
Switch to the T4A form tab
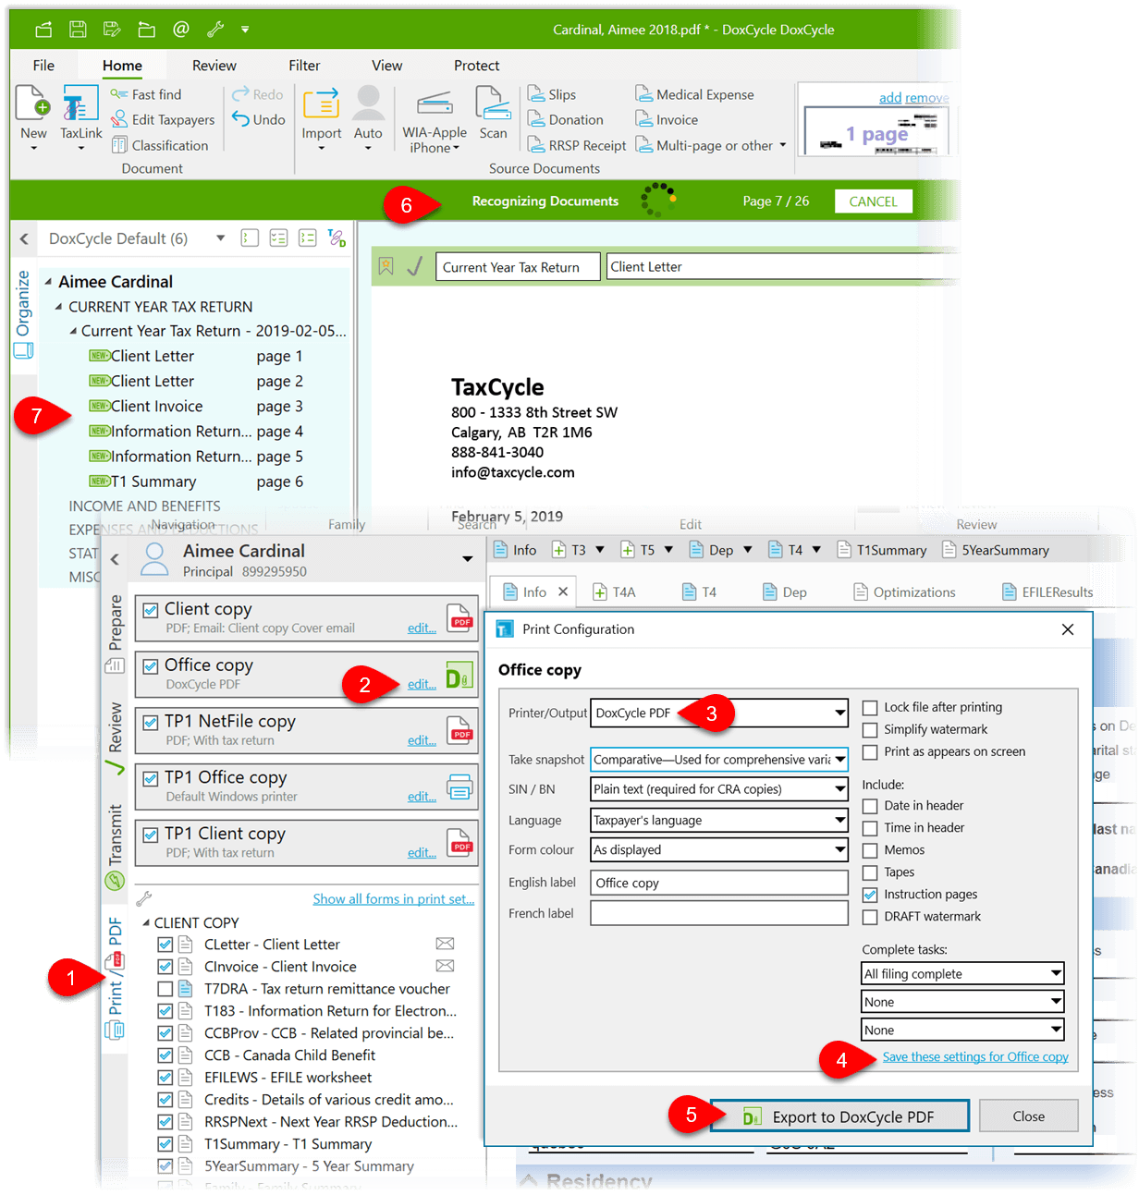point(614,592)
